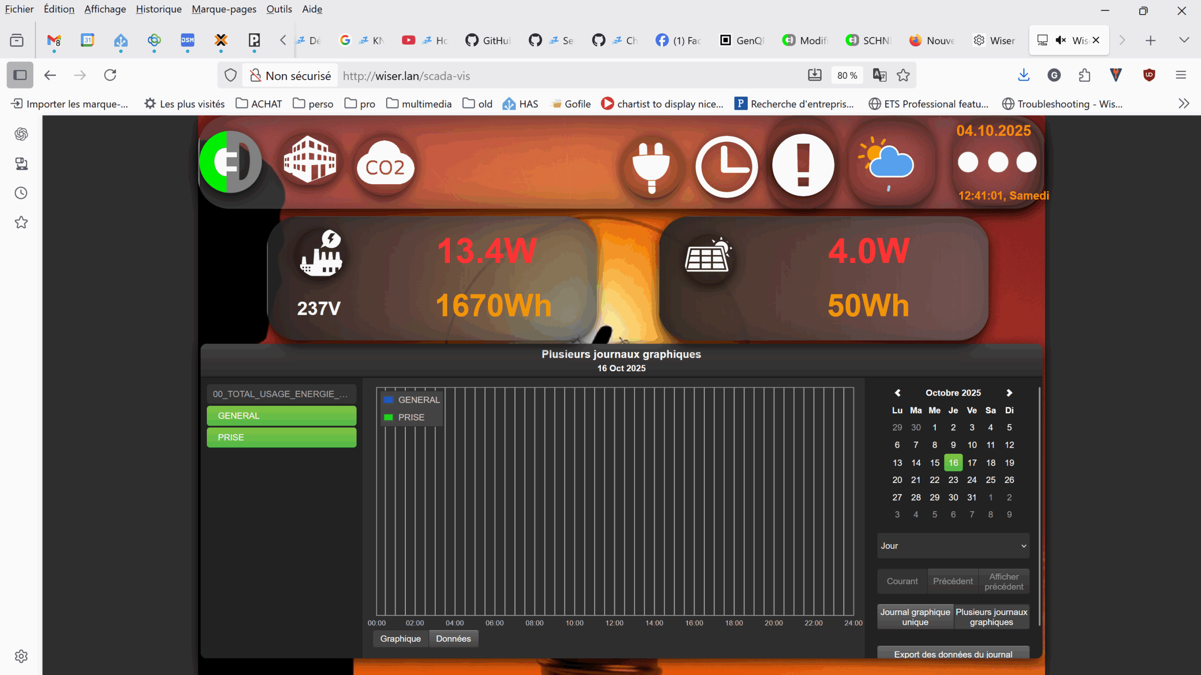Select day 23 in the calendar

tap(953, 480)
